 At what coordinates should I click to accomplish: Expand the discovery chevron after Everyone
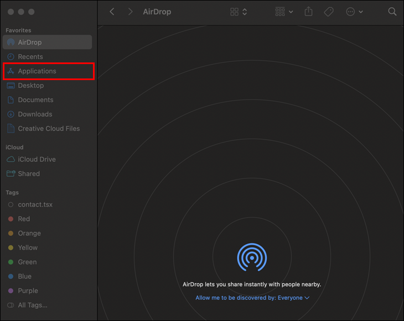(307, 298)
